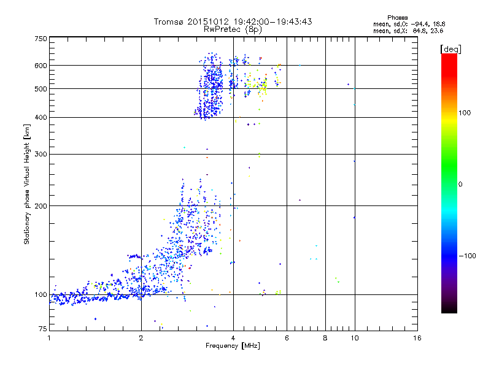Click the colorbar at the 0 degree mark

[x=449, y=185]
